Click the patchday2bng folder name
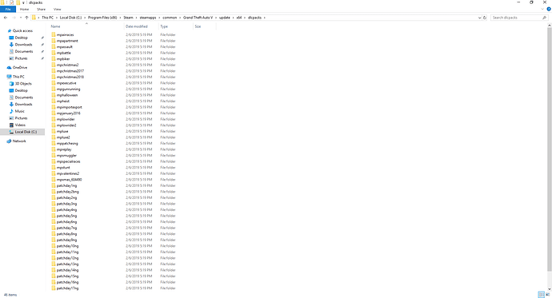 tap(67, 192)
